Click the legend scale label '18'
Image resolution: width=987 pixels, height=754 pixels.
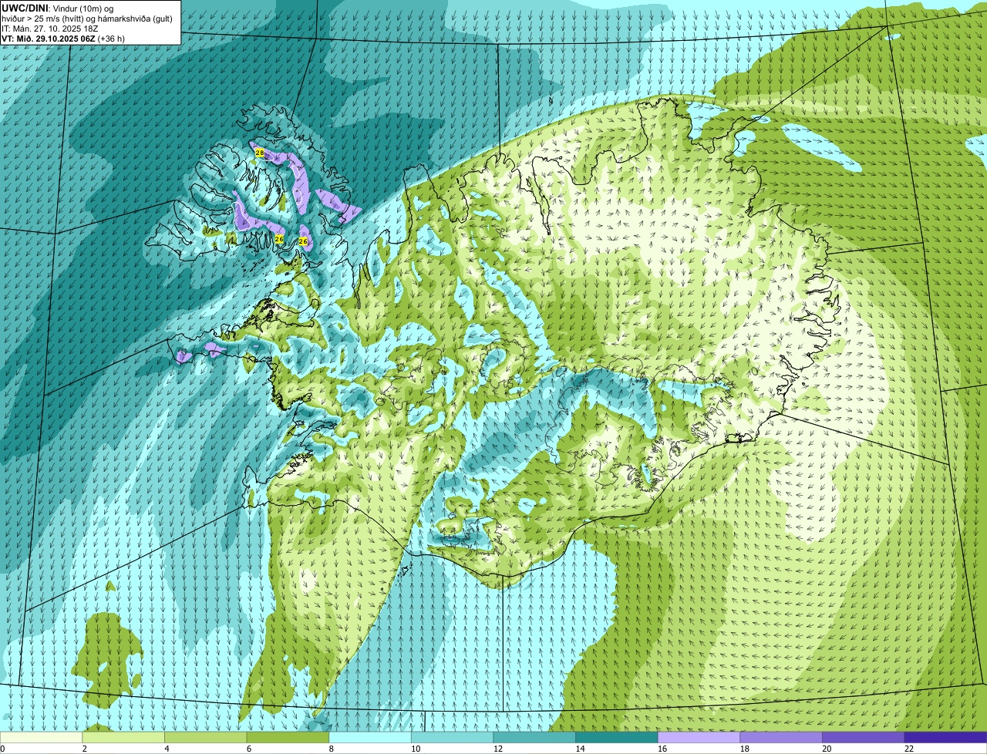(745, 749)
